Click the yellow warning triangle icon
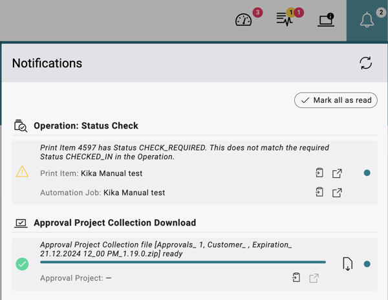This screenshot has height=300, width=388. tap(22, 171)
